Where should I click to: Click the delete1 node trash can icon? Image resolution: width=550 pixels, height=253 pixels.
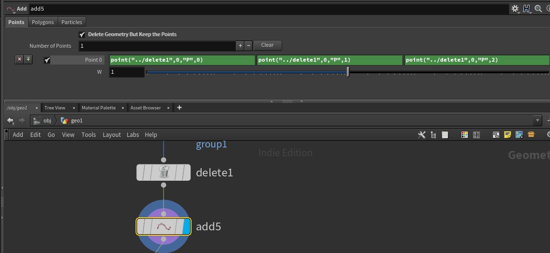[x=164, y=172]
